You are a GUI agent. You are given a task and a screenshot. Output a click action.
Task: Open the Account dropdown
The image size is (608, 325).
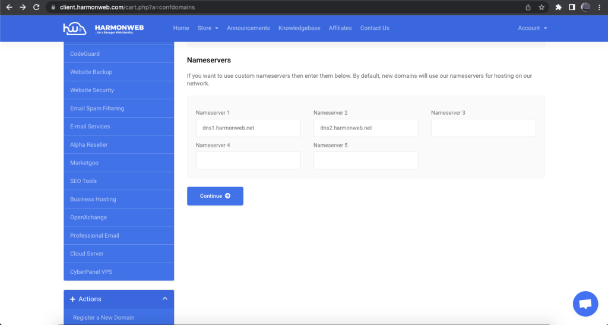pos(532,28)
